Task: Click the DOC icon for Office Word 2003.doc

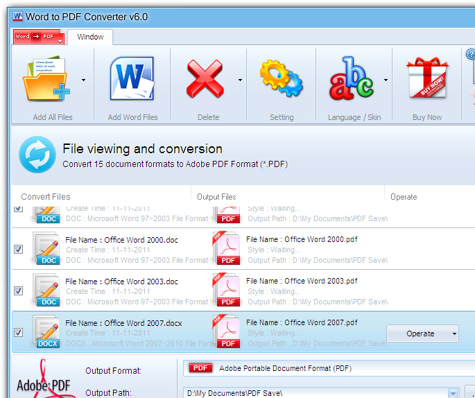Action: tap(46, 291)
